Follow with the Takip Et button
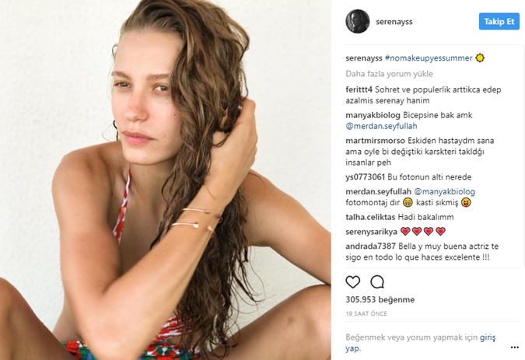 [x=499, y=22]
